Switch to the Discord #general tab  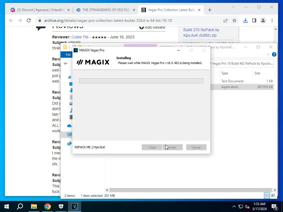point(40,10)
